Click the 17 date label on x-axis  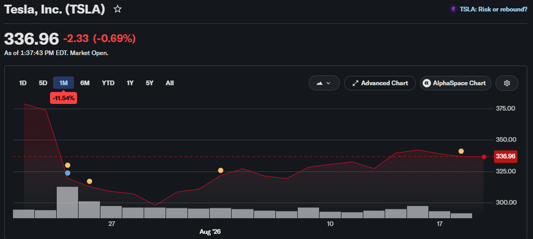pos(439,224)
